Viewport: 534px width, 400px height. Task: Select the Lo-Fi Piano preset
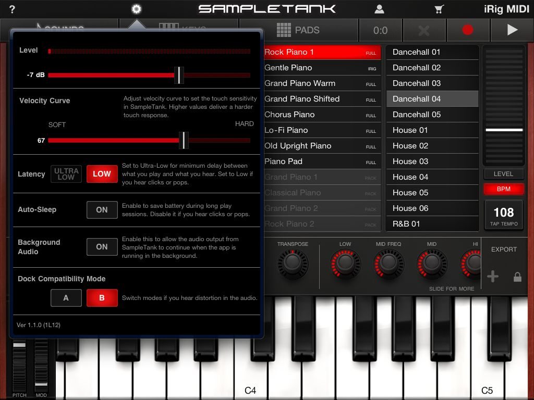pos(322,130)
